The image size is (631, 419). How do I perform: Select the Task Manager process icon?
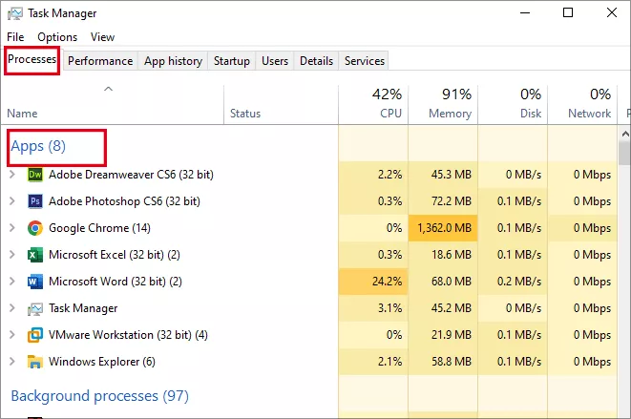pos(35,308)
